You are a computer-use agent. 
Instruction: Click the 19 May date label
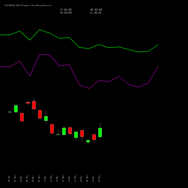[81, 179]
